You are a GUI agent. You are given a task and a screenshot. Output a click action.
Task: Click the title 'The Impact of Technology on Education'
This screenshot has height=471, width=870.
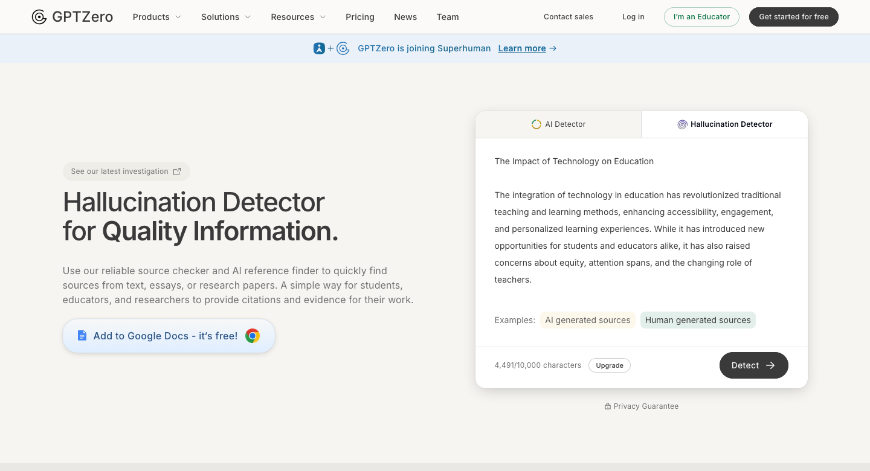(574, 161)
